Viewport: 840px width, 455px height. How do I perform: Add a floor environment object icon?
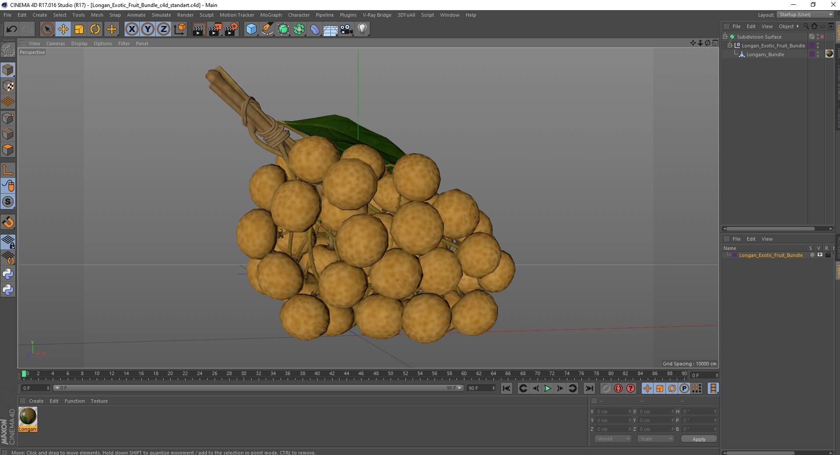click(x=331, y=29)
